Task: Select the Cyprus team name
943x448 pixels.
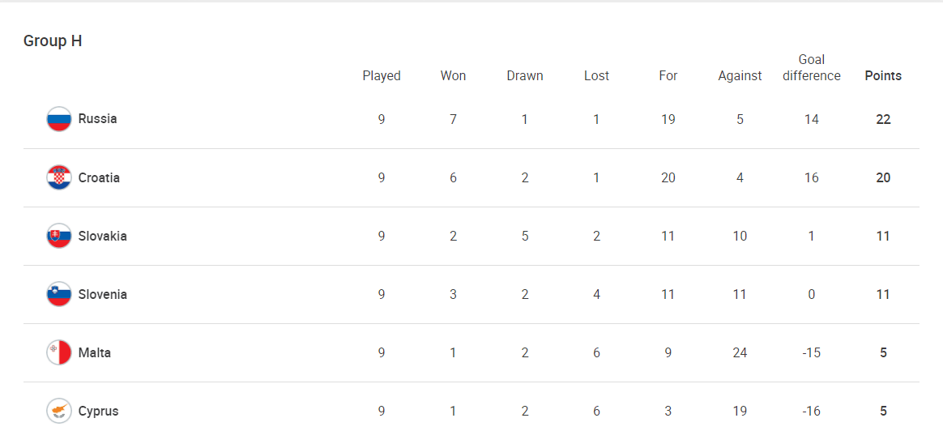Action: (x=98, y=412)
